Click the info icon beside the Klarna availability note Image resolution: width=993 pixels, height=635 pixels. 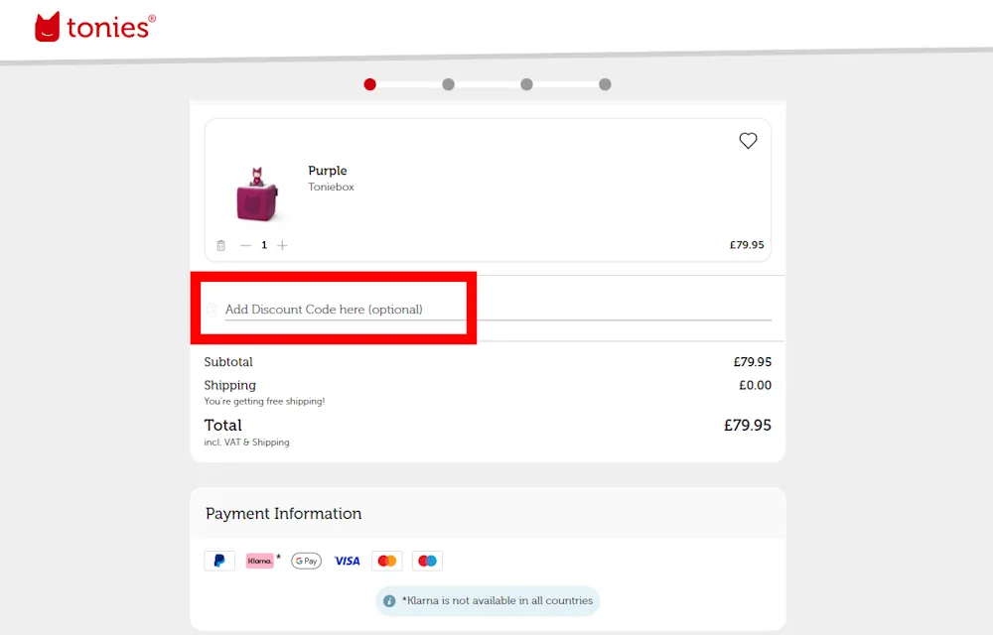(387, 600)
